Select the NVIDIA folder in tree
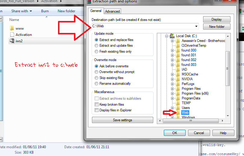This screenshot has width=244, height=156. tap(187, 79)
